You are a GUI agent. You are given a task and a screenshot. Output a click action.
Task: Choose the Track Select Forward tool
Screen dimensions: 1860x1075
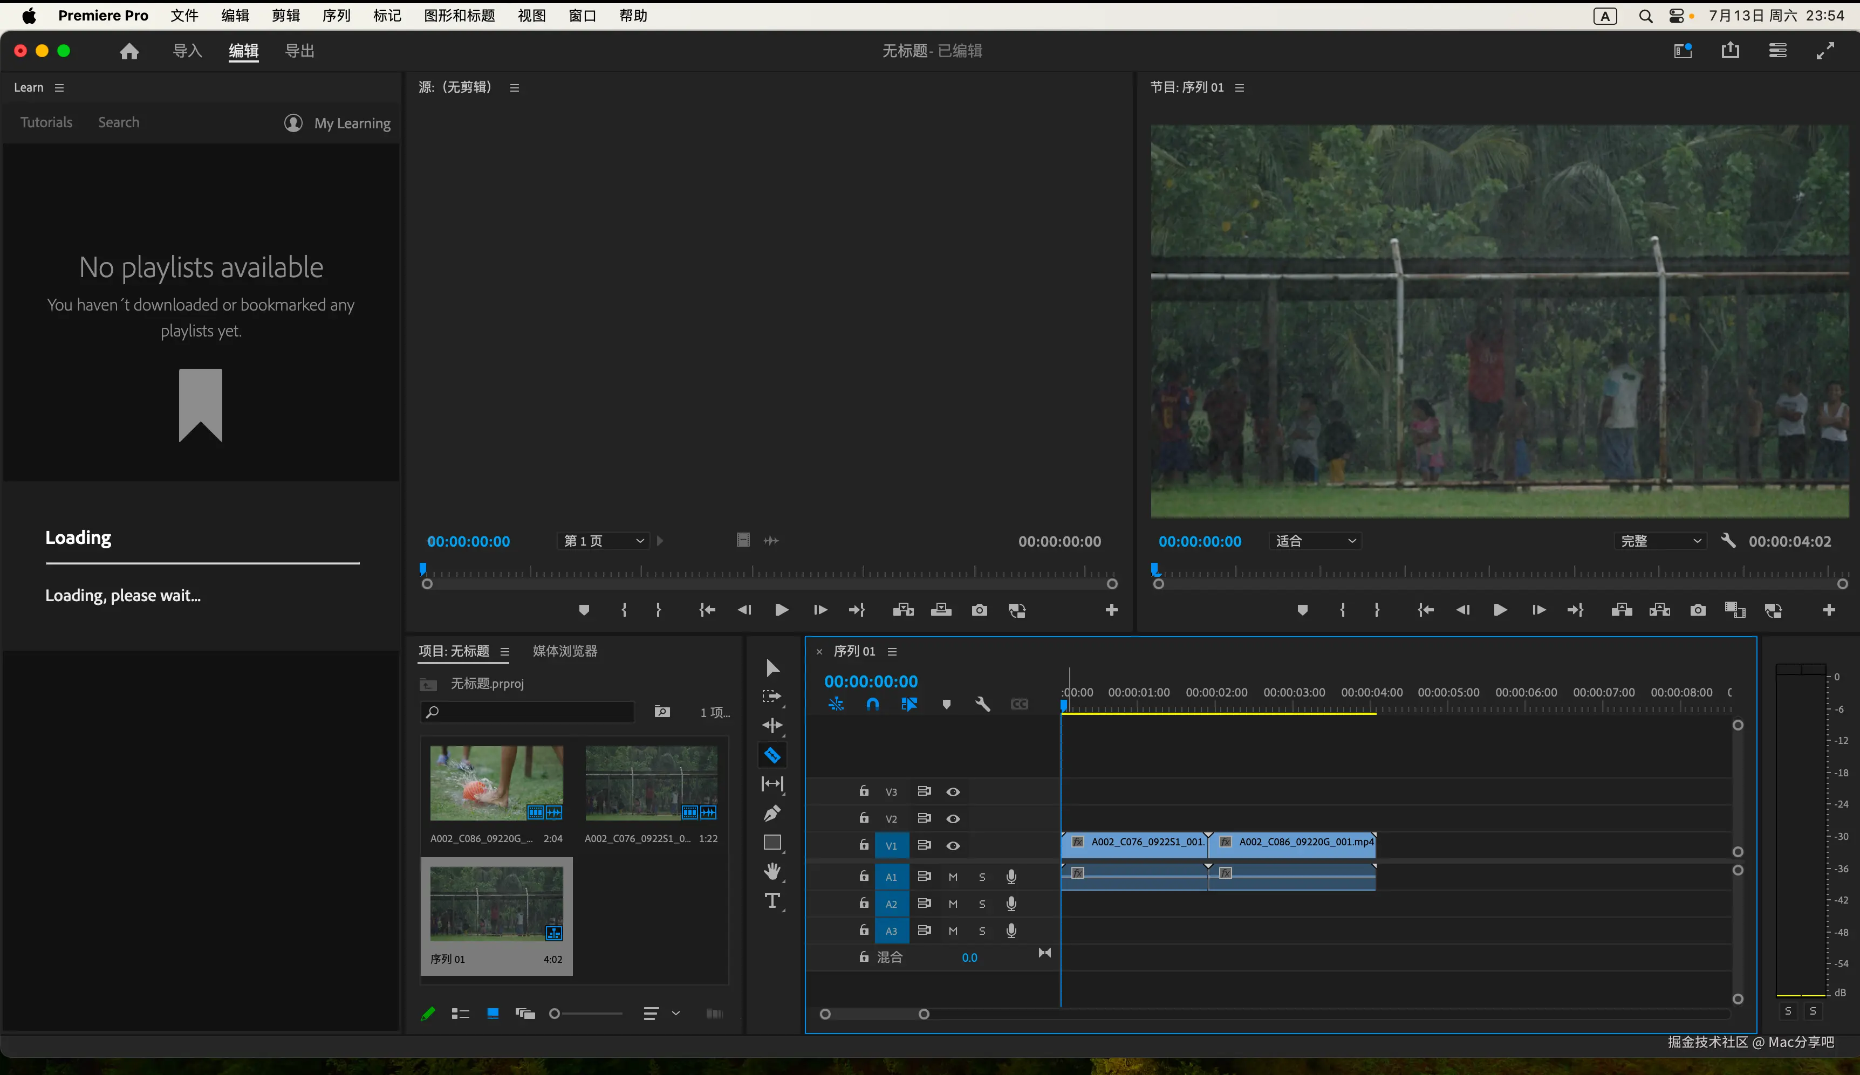772,697
